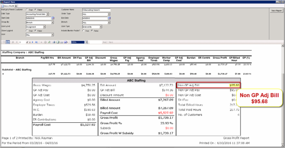The height and width of the screenshot is (148, 285).
Task: Open the User Level dropdown
Action: [44, 27]
